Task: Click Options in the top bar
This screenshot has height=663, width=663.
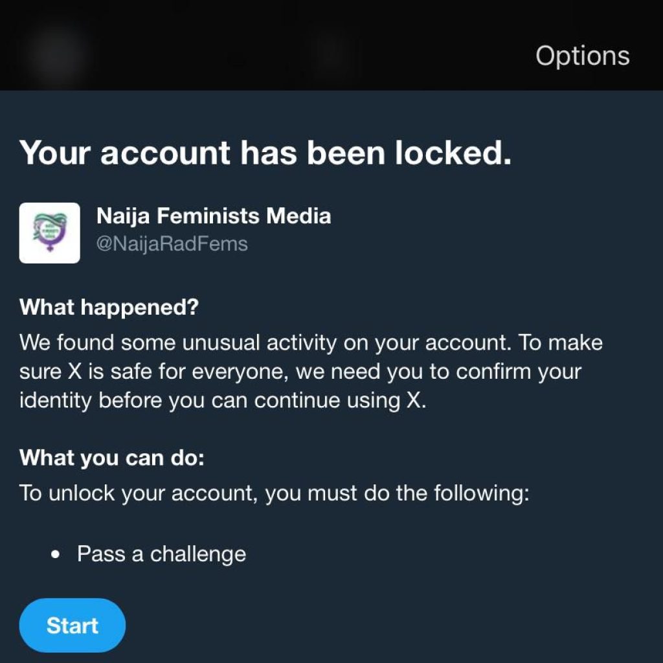Action: pyautogui.click(x=581, y=56)
